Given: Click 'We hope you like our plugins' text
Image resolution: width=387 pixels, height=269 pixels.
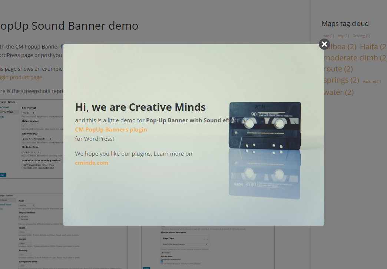Looking at the screenshot, I should [113, 154].
